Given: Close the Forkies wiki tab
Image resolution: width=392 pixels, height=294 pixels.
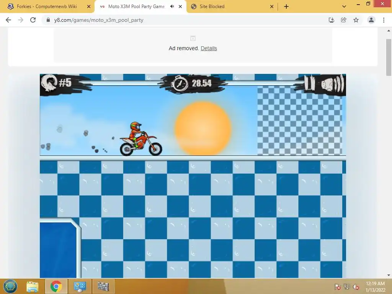Looking at the screenshot, I should tap(89, 7).
